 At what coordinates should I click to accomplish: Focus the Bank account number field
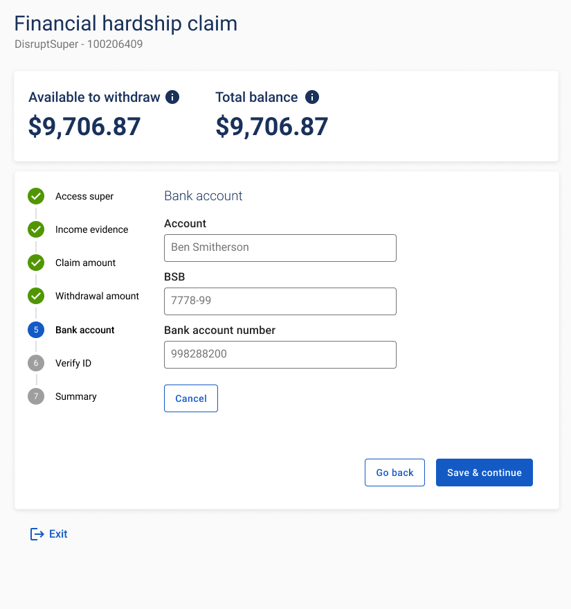coord(280,355)
